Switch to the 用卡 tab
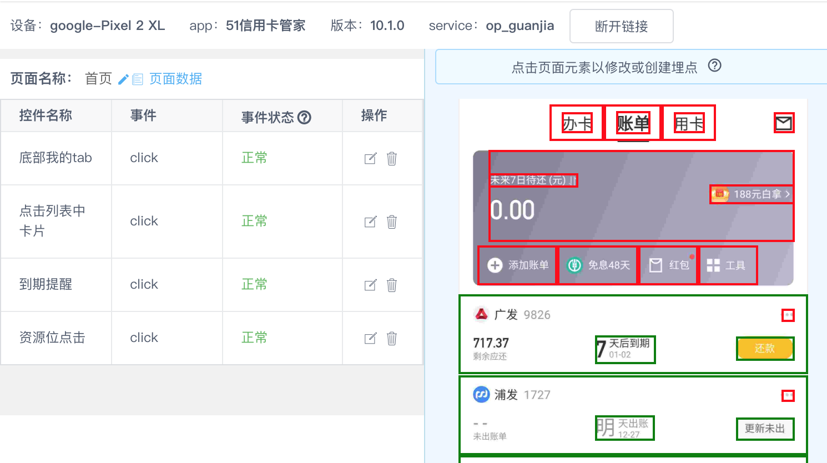Screen dimensions: 827x463 [x=689, y=123]
